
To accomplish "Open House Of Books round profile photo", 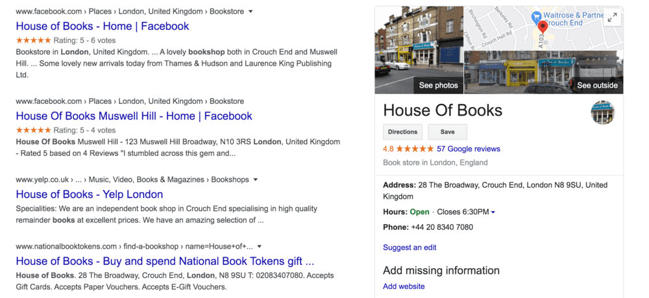I will click(603, 112).
